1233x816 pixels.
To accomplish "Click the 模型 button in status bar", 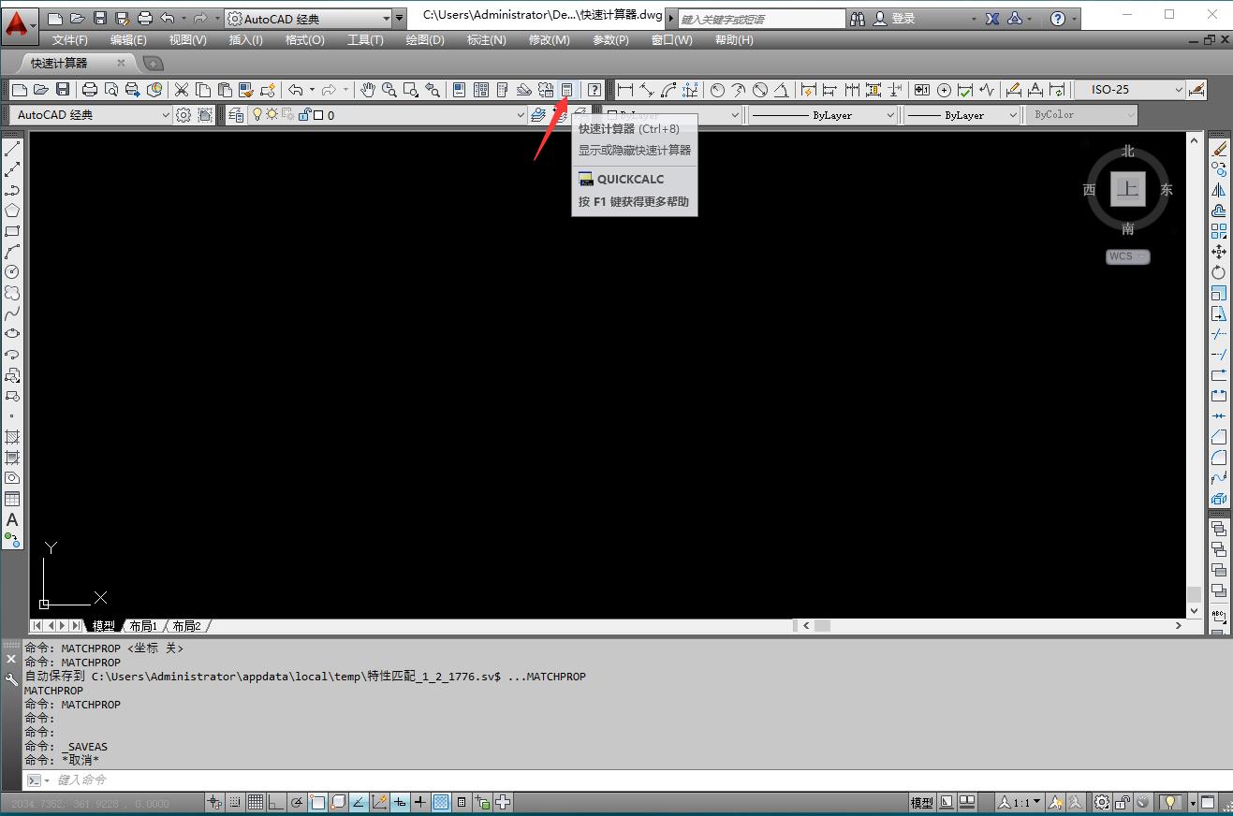I will tap(922, 802).
